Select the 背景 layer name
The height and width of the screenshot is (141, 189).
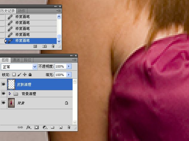click(x=21, y=103)
